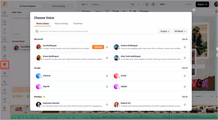Favorite the Expressive Narrator voice
This screenshot has width=218, height=120.
tap(107, 105)
